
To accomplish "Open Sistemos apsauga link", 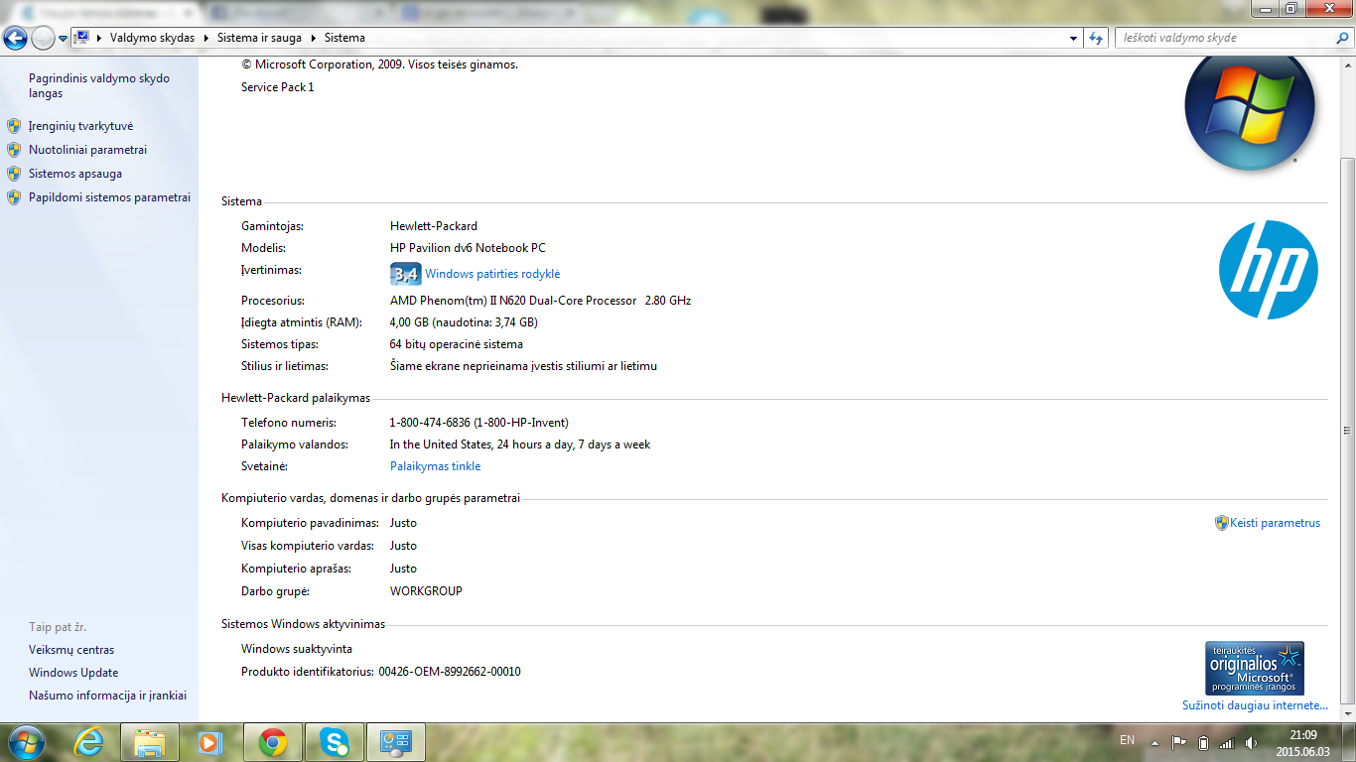I will click(75, 174).
